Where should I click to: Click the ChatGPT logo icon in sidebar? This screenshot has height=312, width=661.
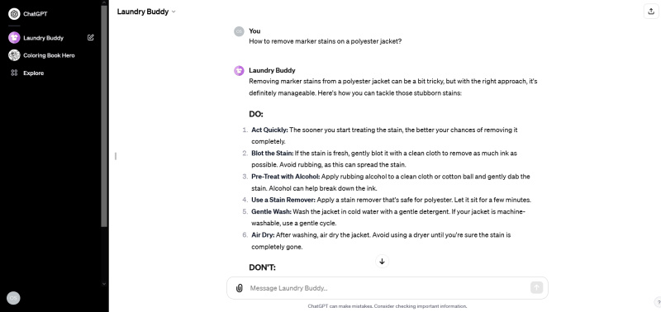point(14,14)
